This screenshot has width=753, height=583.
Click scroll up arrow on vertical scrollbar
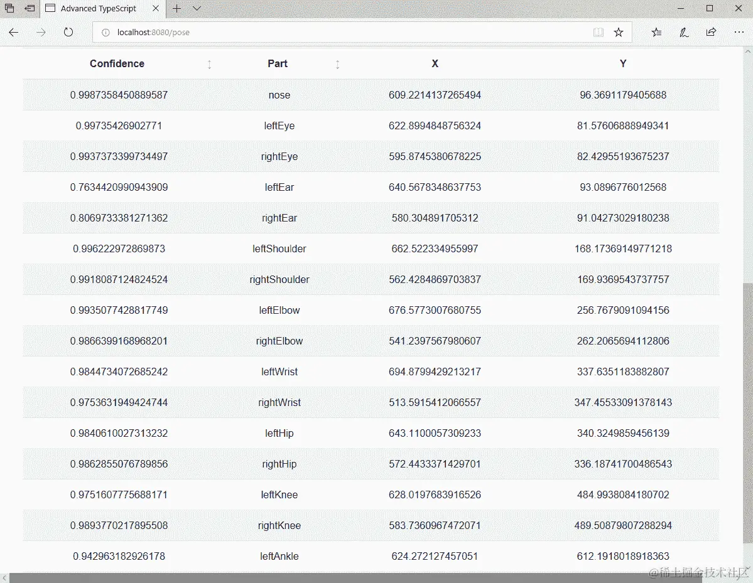(x=748, y=51)
